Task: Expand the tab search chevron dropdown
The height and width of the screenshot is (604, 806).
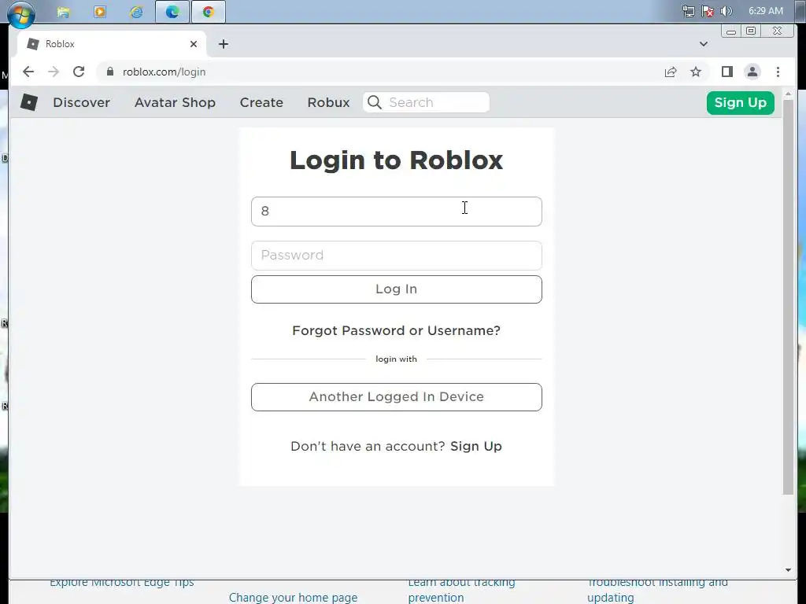Action: tap(703, 44)
